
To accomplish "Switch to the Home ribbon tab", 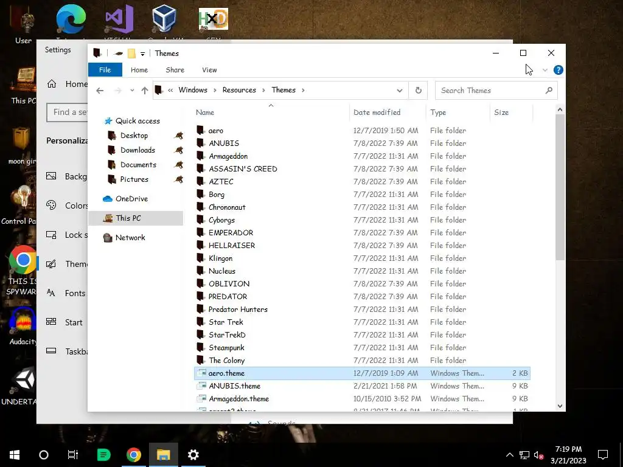I will coord(139,70).
